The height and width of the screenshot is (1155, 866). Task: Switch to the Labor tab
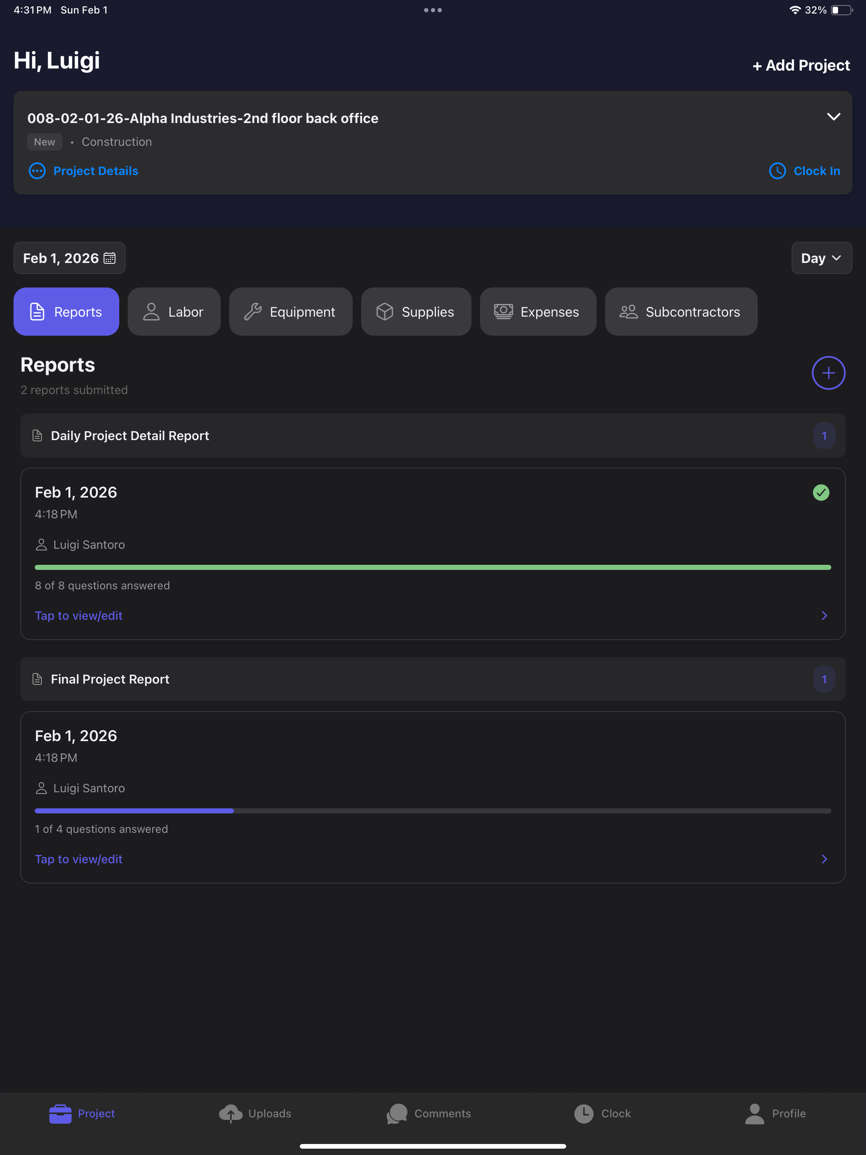tap(174, 312)
